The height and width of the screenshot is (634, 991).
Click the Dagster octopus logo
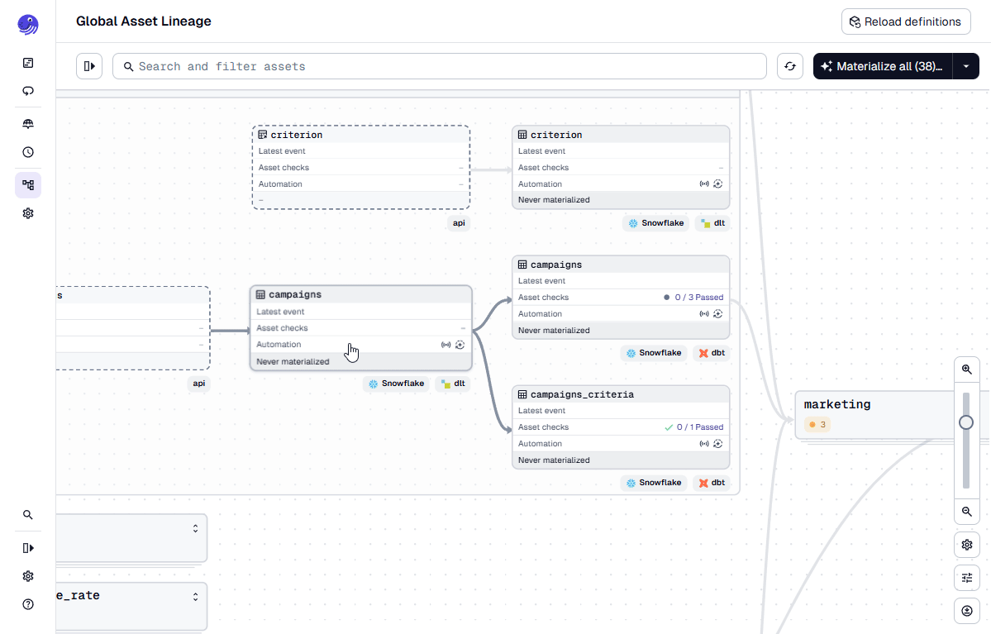click(x=28, y=25)
